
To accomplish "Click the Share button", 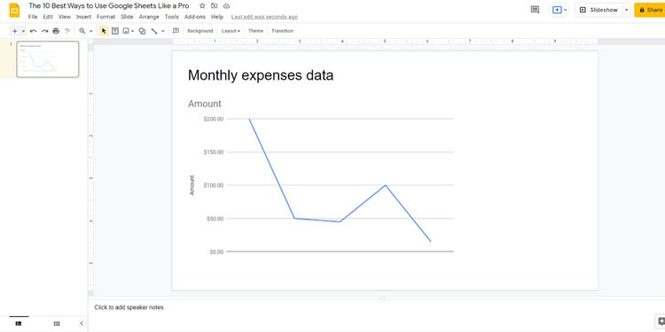I will tap(650, 10).
